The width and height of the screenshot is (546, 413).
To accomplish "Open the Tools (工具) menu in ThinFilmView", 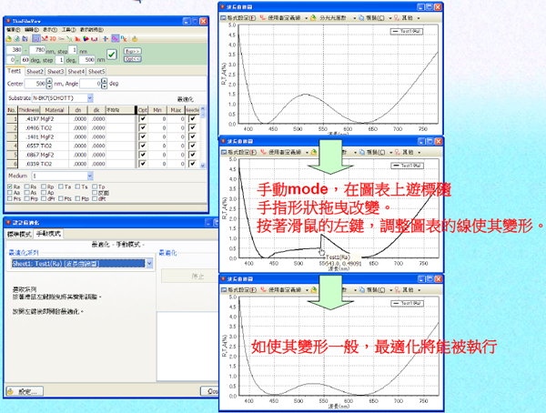I will 69,30.
